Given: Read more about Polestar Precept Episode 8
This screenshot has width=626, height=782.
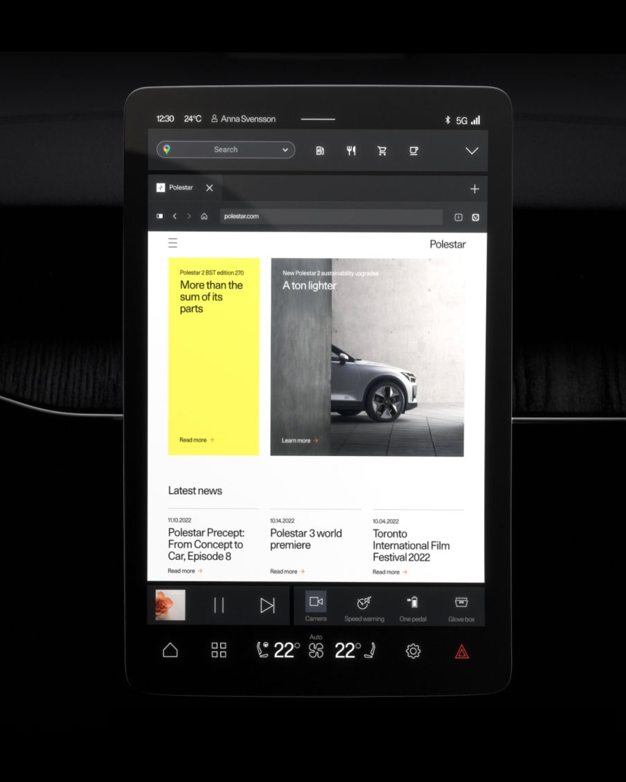Looking at the screenshot, I should (x=185, y=571).
